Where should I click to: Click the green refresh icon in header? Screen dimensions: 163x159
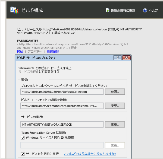coord(108,10)
